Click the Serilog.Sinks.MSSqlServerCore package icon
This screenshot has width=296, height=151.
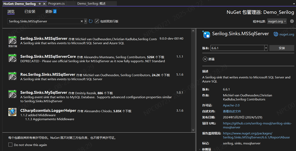tap(12, 58)
